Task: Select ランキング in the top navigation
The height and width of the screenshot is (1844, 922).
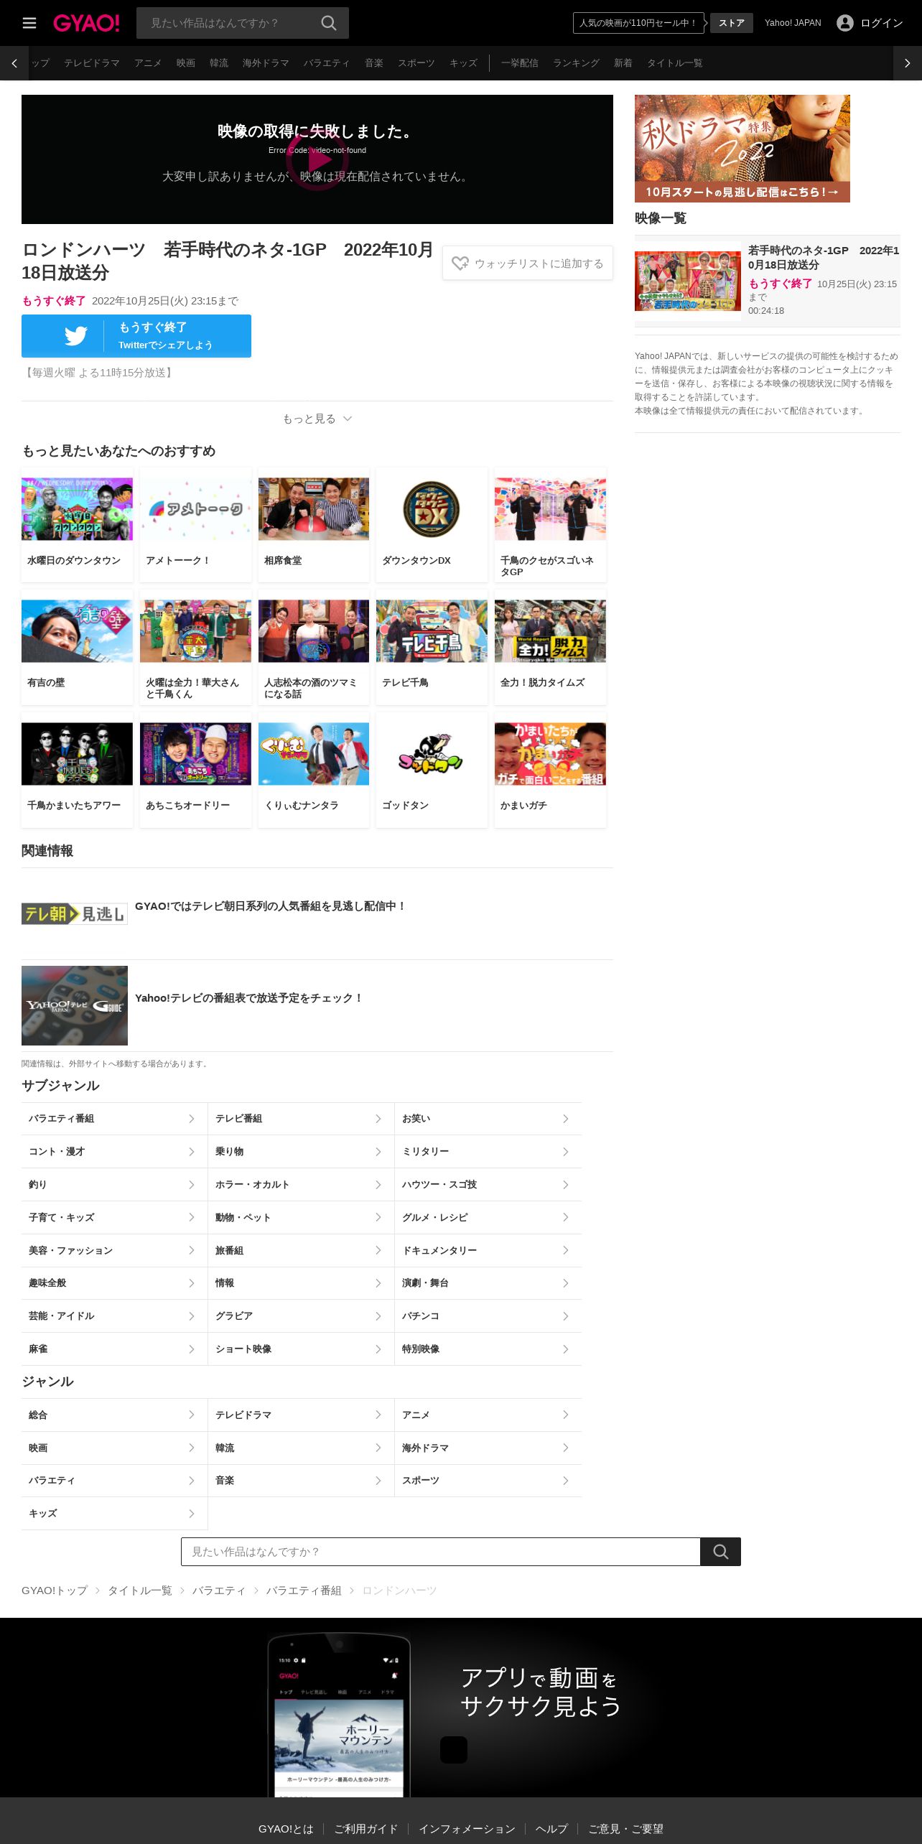Action: [x=576, y=63]
